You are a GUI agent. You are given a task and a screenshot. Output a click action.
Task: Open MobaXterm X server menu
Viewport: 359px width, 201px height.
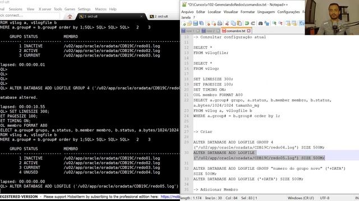45,9
